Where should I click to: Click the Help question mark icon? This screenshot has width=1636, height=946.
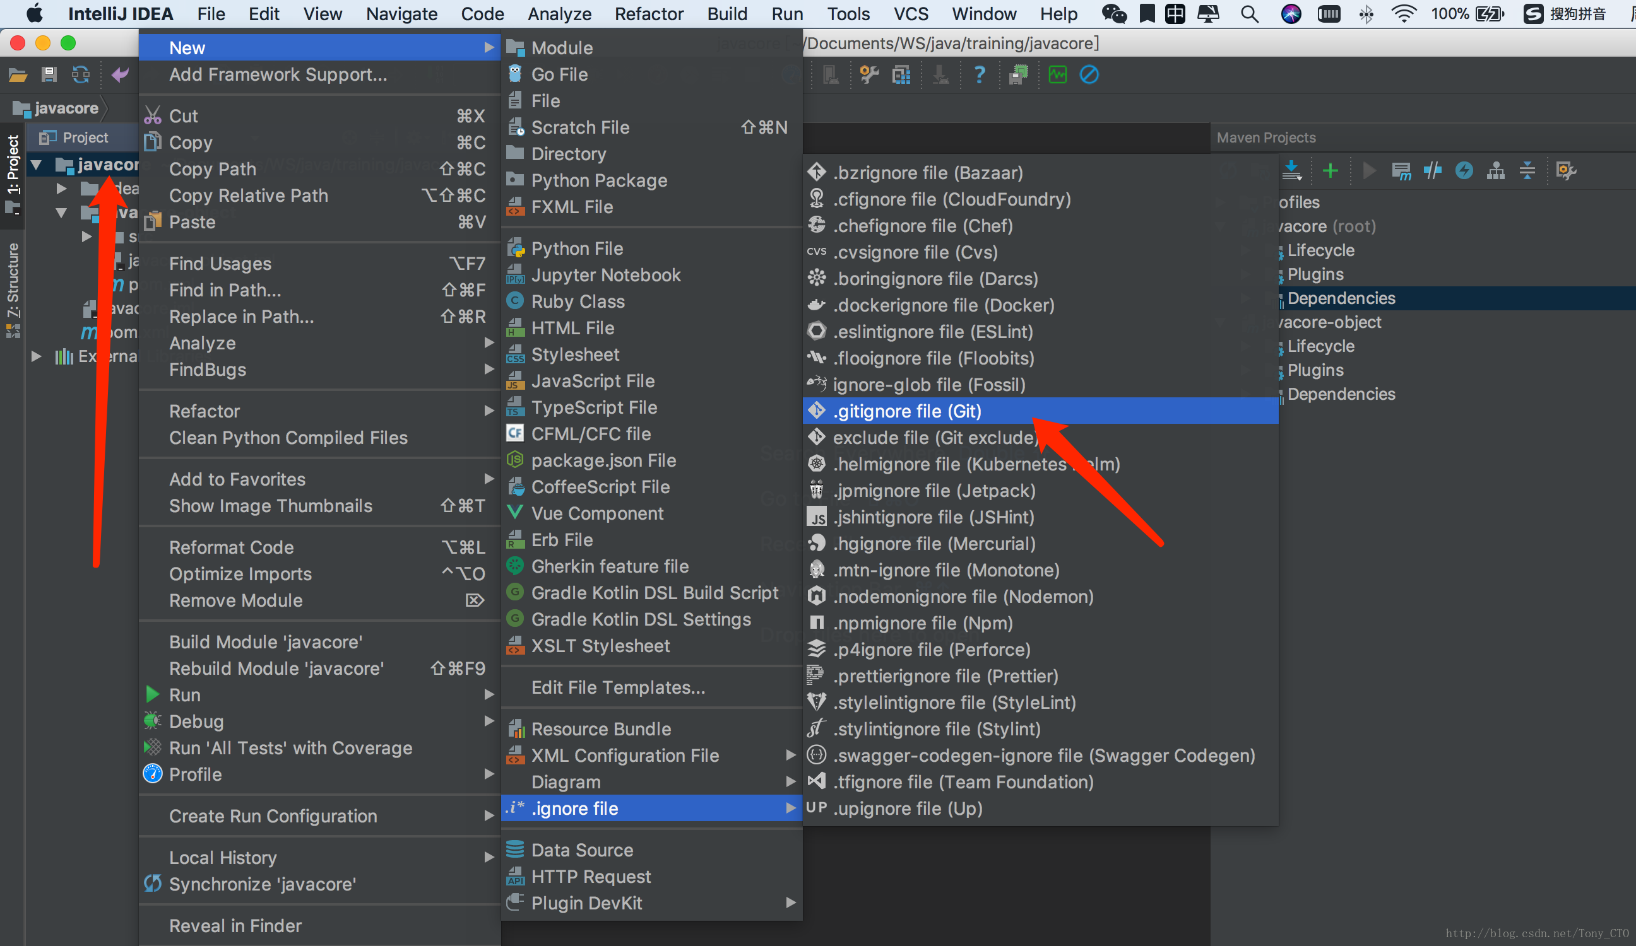pyautogui.click(x=980, y=75)
